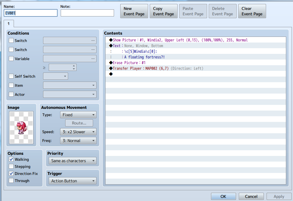Open the first Switch selector ellipsis
This screenshot has width=293, height=201.
[93, 41]
